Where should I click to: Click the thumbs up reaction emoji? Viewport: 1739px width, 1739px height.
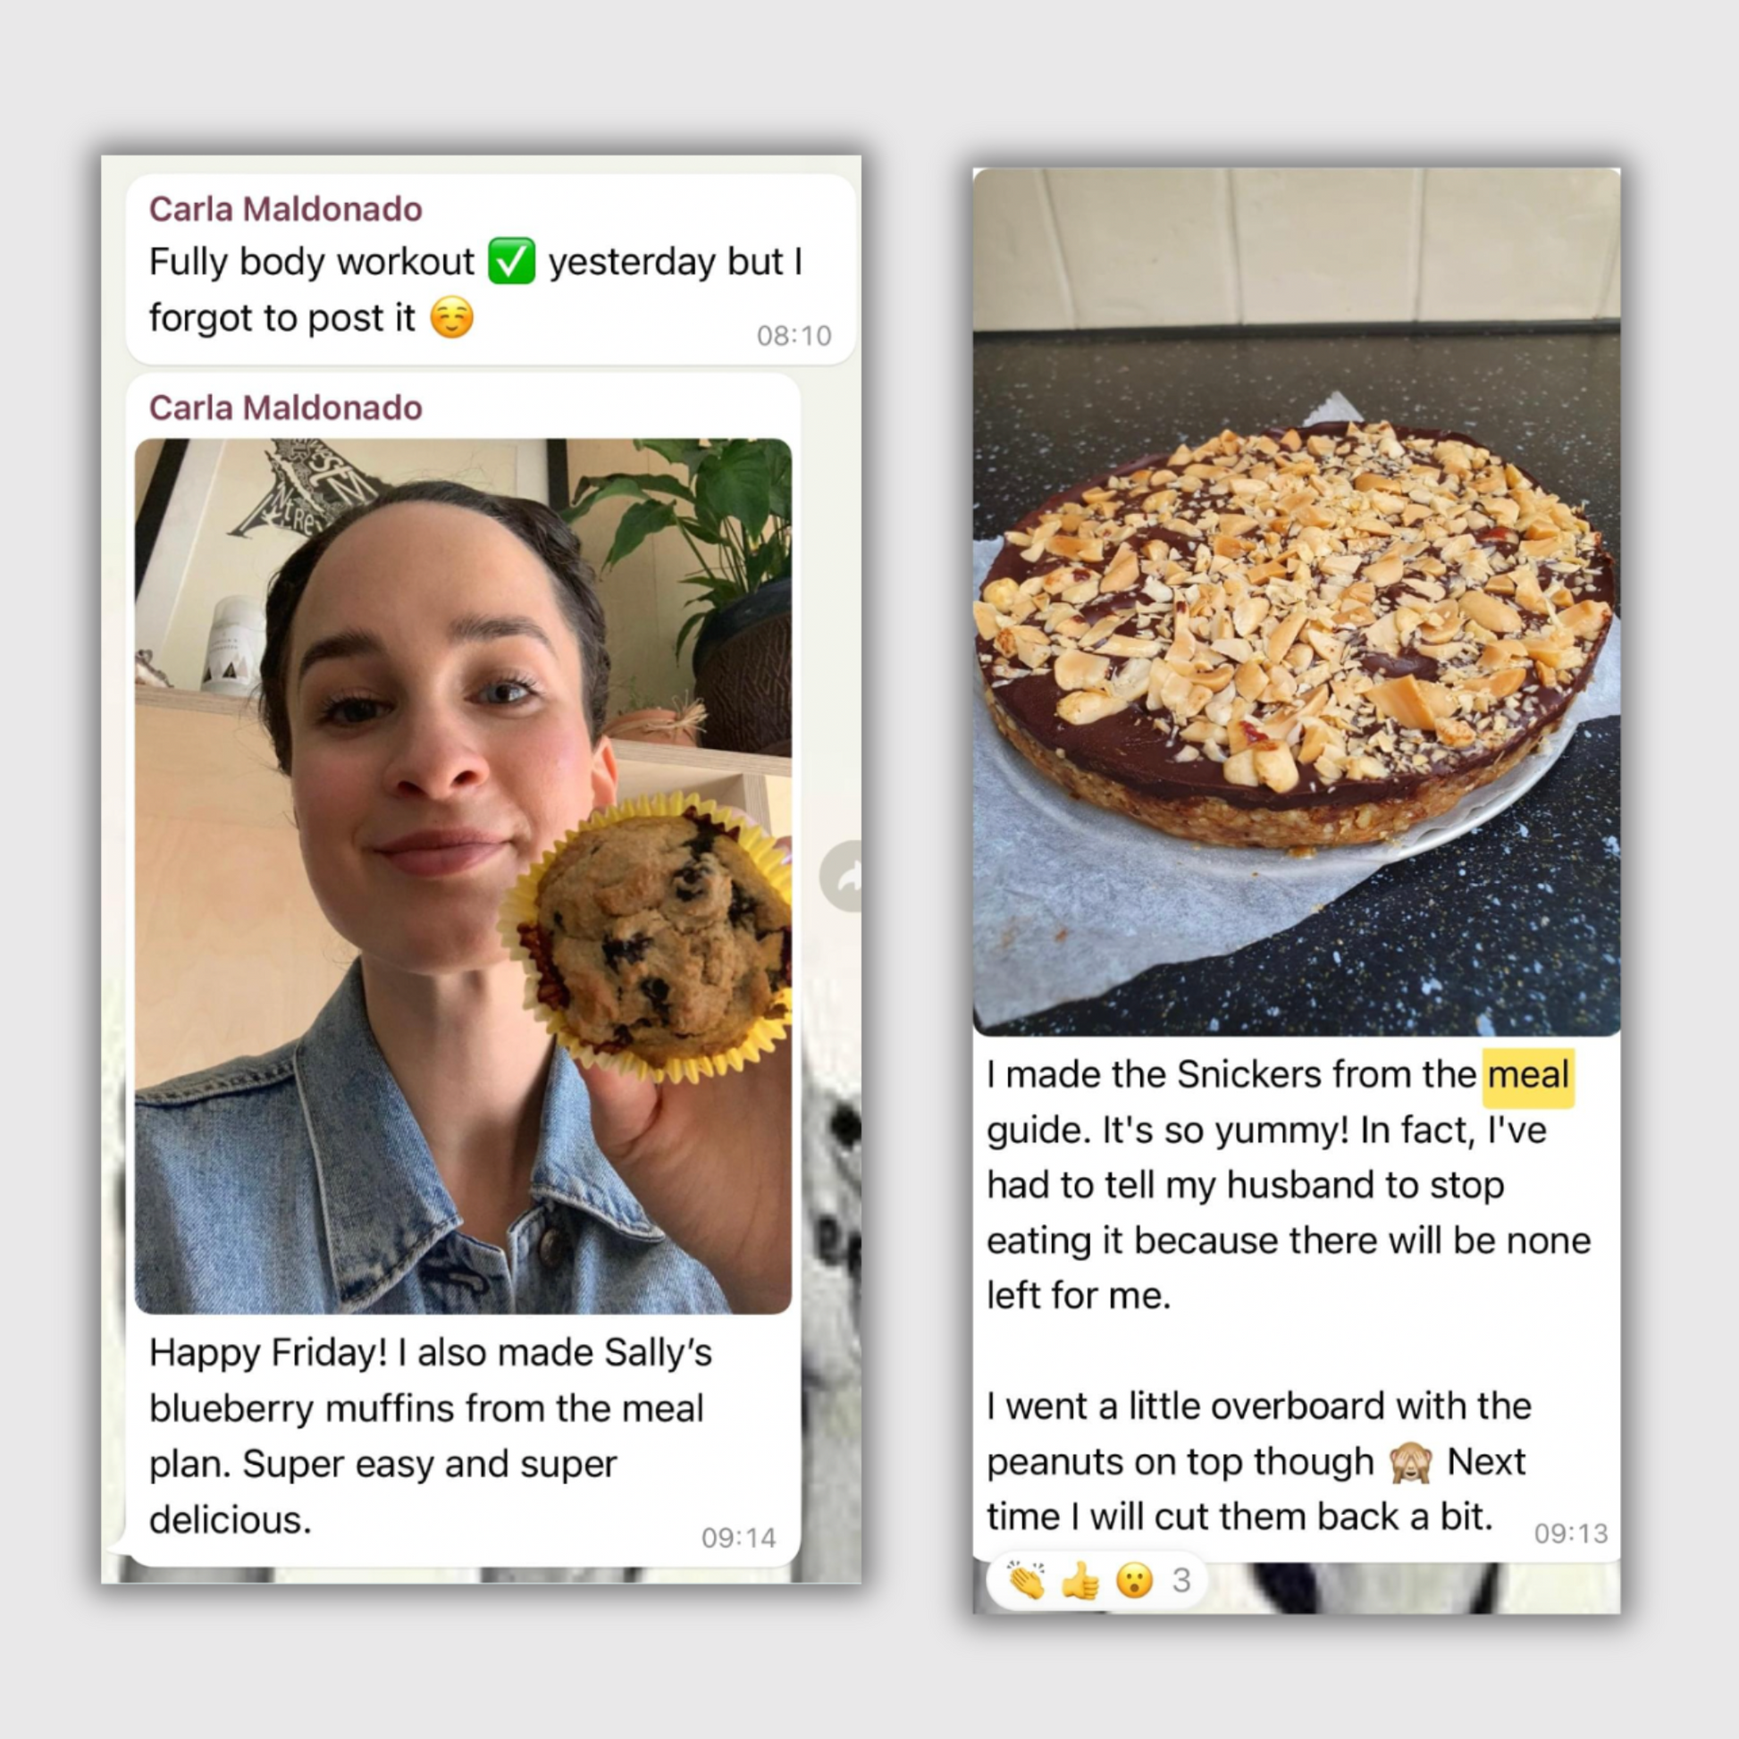[1080, 1580]
